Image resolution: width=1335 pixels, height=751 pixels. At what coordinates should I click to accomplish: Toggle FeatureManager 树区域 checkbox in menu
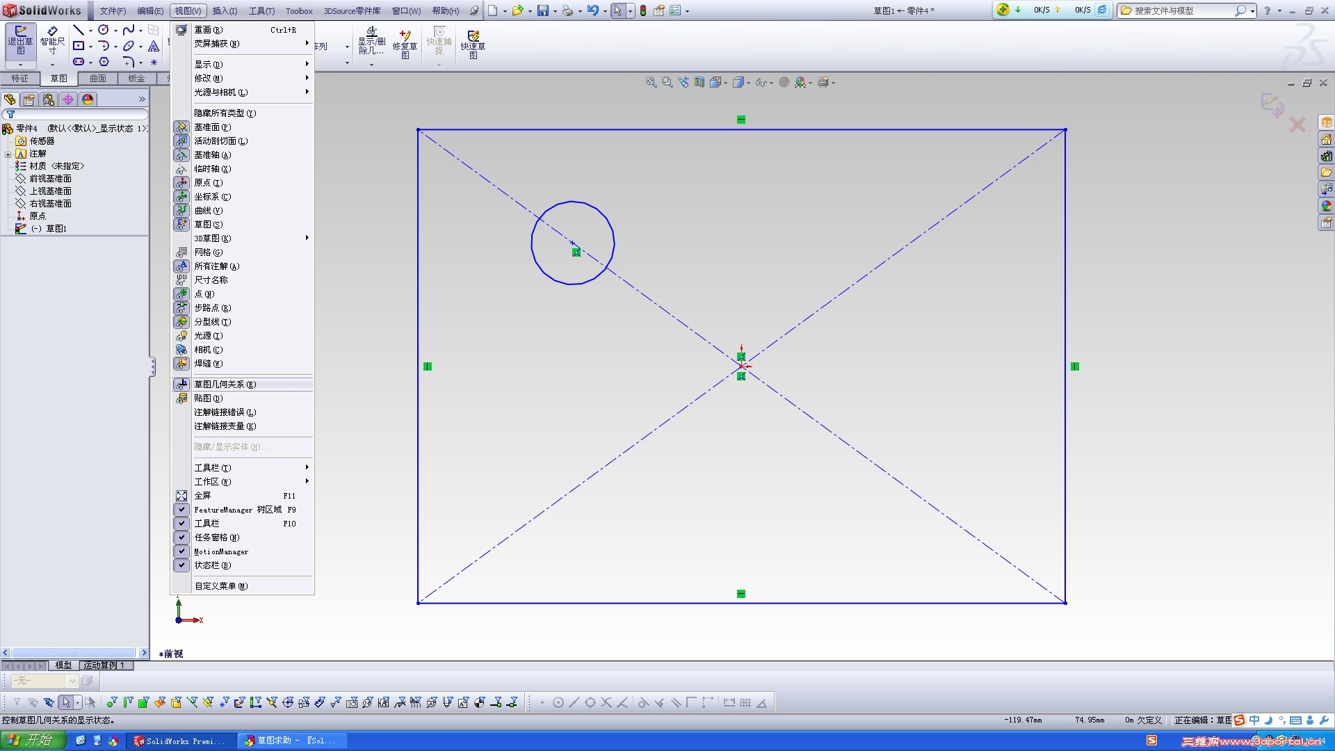[181, 510]
